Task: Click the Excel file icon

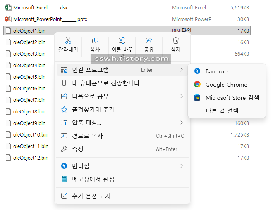Action: point(8,8)
